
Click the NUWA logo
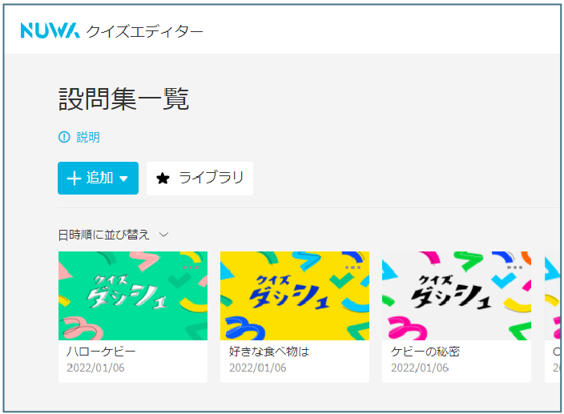click(x=50, y=30)
